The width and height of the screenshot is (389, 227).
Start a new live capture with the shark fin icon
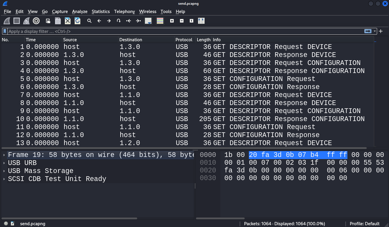(6, 21)
